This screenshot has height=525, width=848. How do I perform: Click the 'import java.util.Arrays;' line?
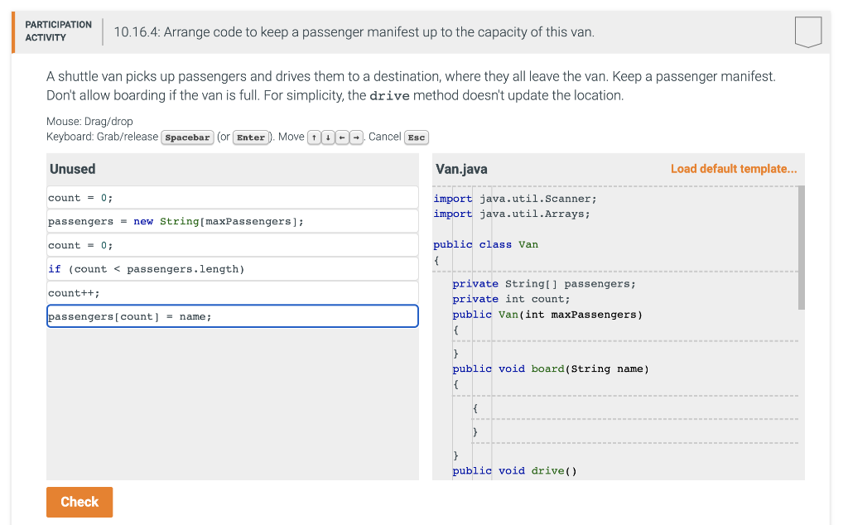coord(512,214)
